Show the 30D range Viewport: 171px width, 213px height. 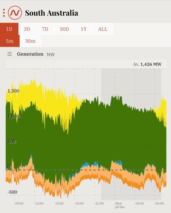point(64,29)
